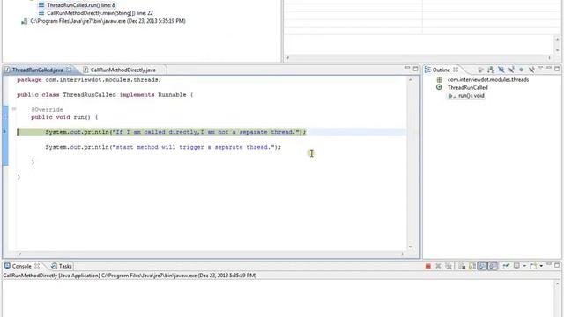Click the highlighted println 'called directly' line

(x=175, y=132)
